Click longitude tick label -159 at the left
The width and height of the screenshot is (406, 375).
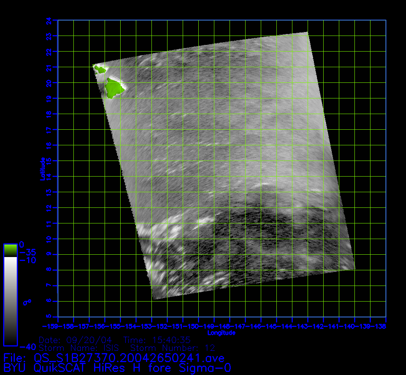(x=50, y=326)
